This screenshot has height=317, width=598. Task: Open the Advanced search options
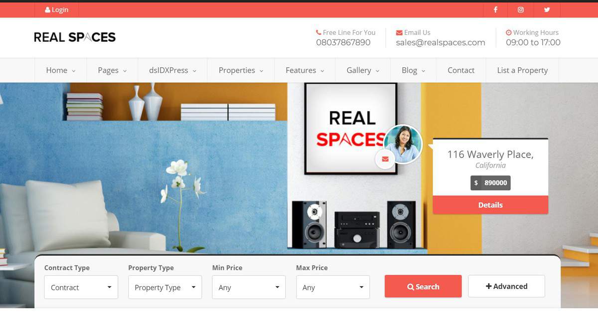click(x=506, y=286)
